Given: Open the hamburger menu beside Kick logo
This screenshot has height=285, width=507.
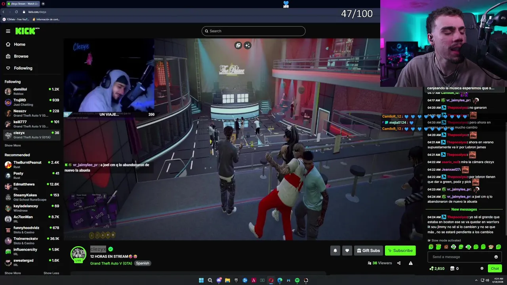Looking at the screenshot, I should point(8,31).
